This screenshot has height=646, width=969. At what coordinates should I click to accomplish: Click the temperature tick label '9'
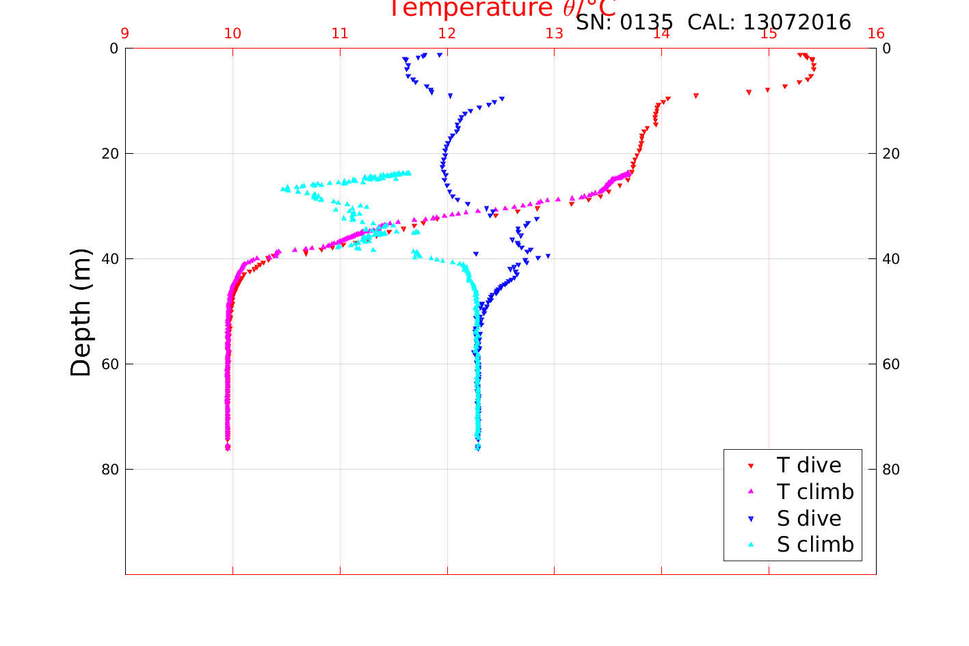click(x=125, y=33)
